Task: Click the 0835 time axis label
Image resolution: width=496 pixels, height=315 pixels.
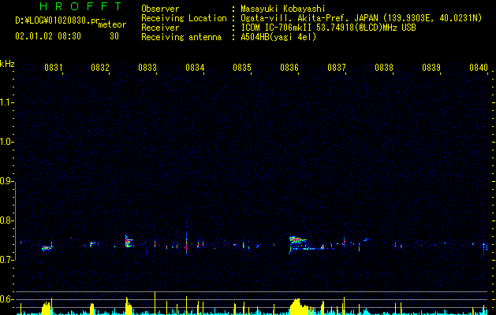Action: point(242,68)
